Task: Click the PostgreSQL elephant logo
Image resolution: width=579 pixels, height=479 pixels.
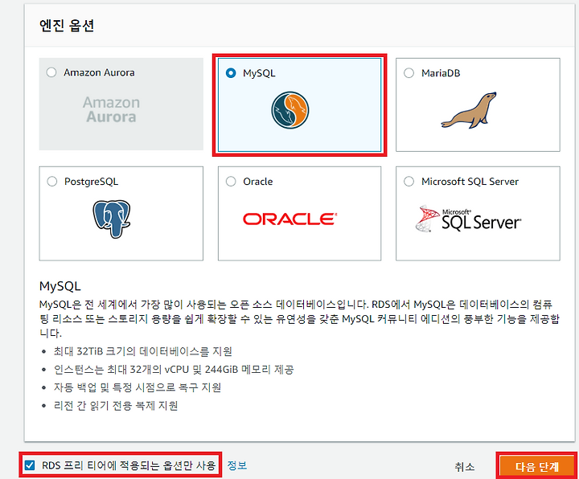Action: click(112, 219)
